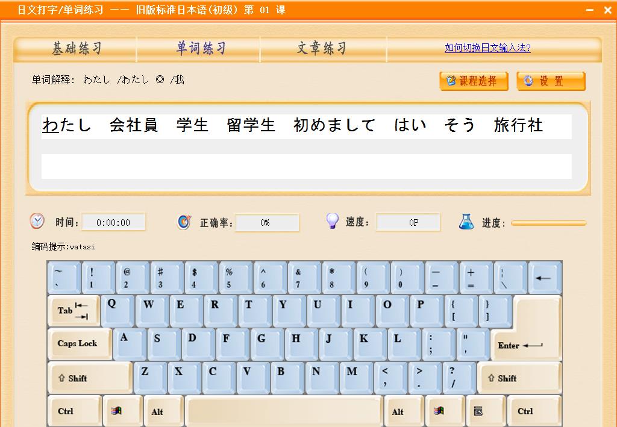617x427 pixels.
Task: Click the clock icon beside 时间
Action: (37, 222)
